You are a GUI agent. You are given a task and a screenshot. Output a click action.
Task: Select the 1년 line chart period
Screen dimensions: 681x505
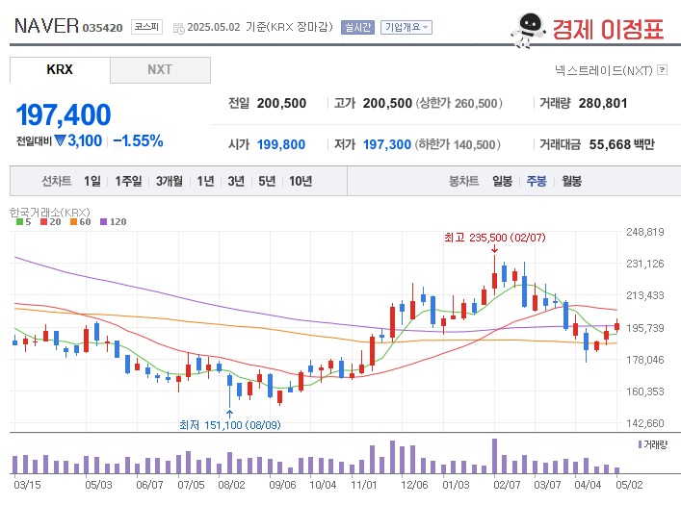coord(205,181)
